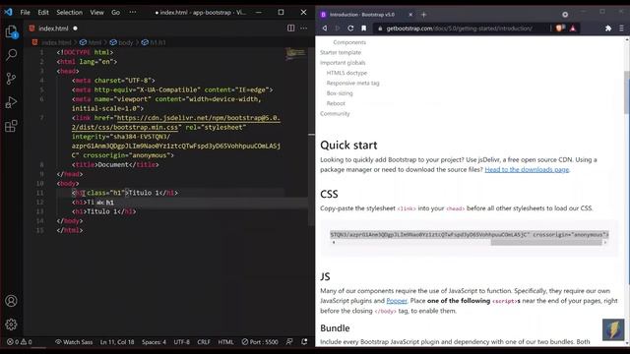Screen dimensions: 630x354
Task: Split the editor to the right
Action: tap(291, 29)
